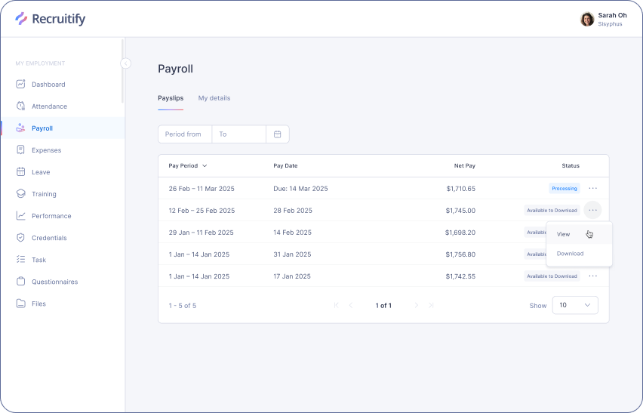Click the Dashboard sidebar icon
The image size is (643, 413).
(x=20, y=84)
